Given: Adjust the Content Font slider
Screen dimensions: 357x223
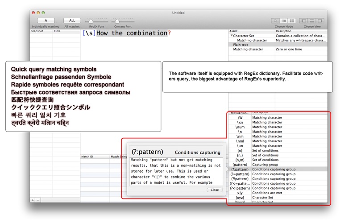Looking at the screenshot, I should click(x=117, y=21).
